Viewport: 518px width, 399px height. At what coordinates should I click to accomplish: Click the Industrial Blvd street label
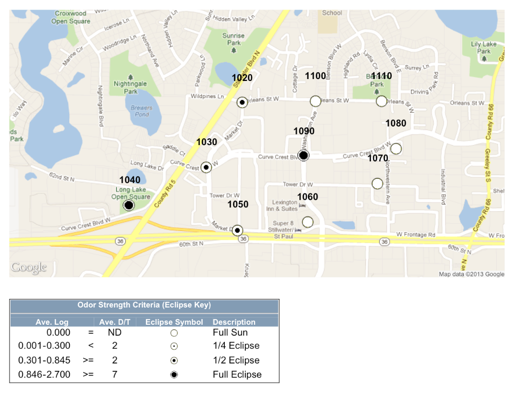pos(443,187)
